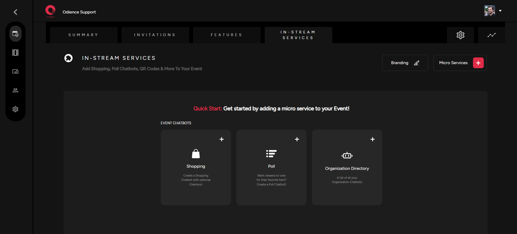517x234 pixels.
Task: Open Branding editor button
Action: (x=405, y=63)
